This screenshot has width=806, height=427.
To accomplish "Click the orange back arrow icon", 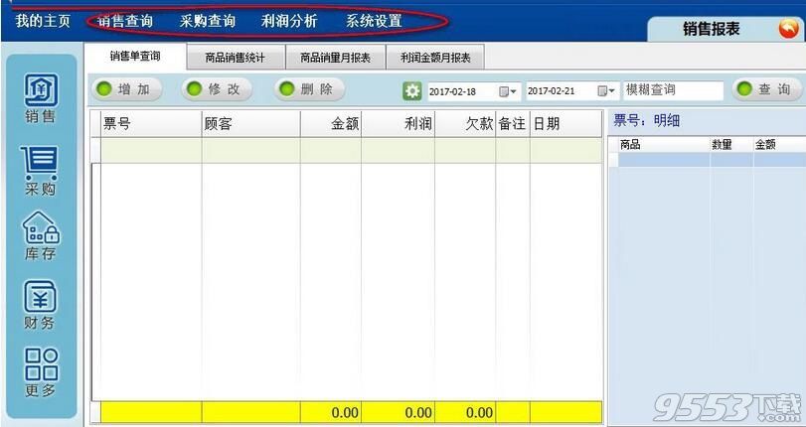I will tap(788, 28).
